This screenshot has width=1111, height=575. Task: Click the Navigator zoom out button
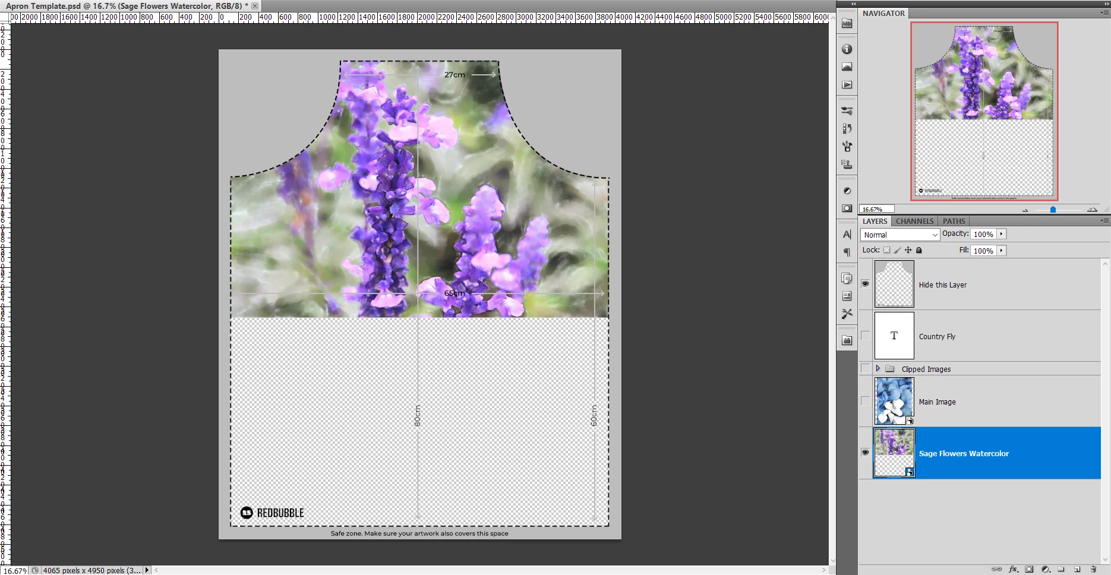[x=1025, y=210]
